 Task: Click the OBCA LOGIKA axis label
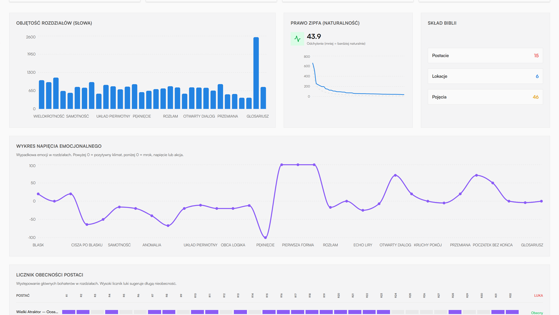[233, 245]
